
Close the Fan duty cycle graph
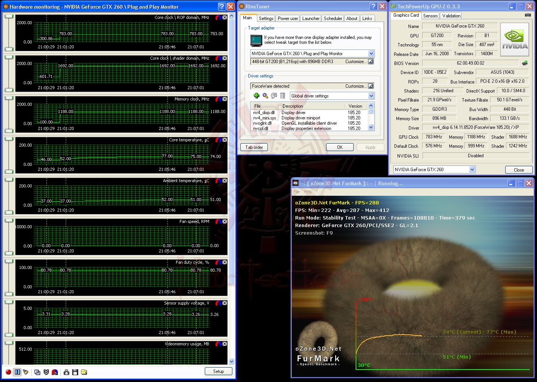tap(224, 262)
